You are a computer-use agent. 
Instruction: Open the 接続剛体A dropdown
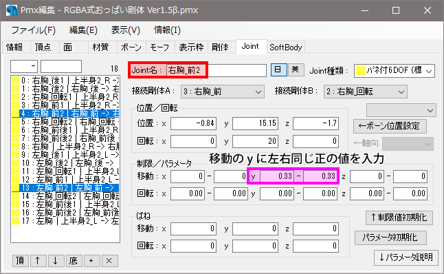coord(222,92)
